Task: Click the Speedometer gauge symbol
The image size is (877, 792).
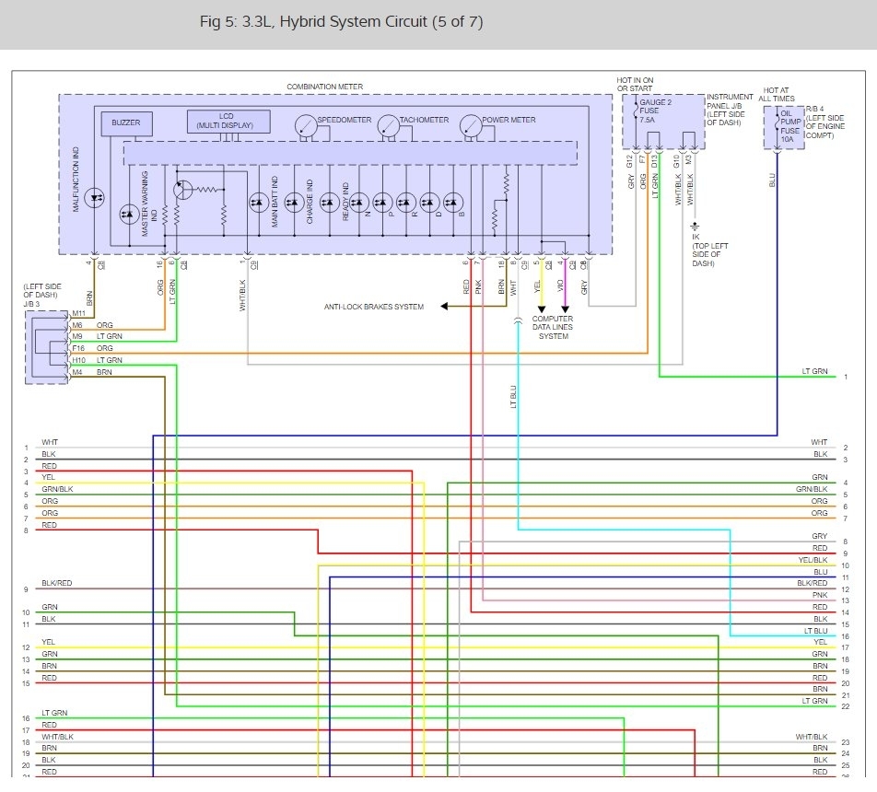Action: click(x=306, y=126)
